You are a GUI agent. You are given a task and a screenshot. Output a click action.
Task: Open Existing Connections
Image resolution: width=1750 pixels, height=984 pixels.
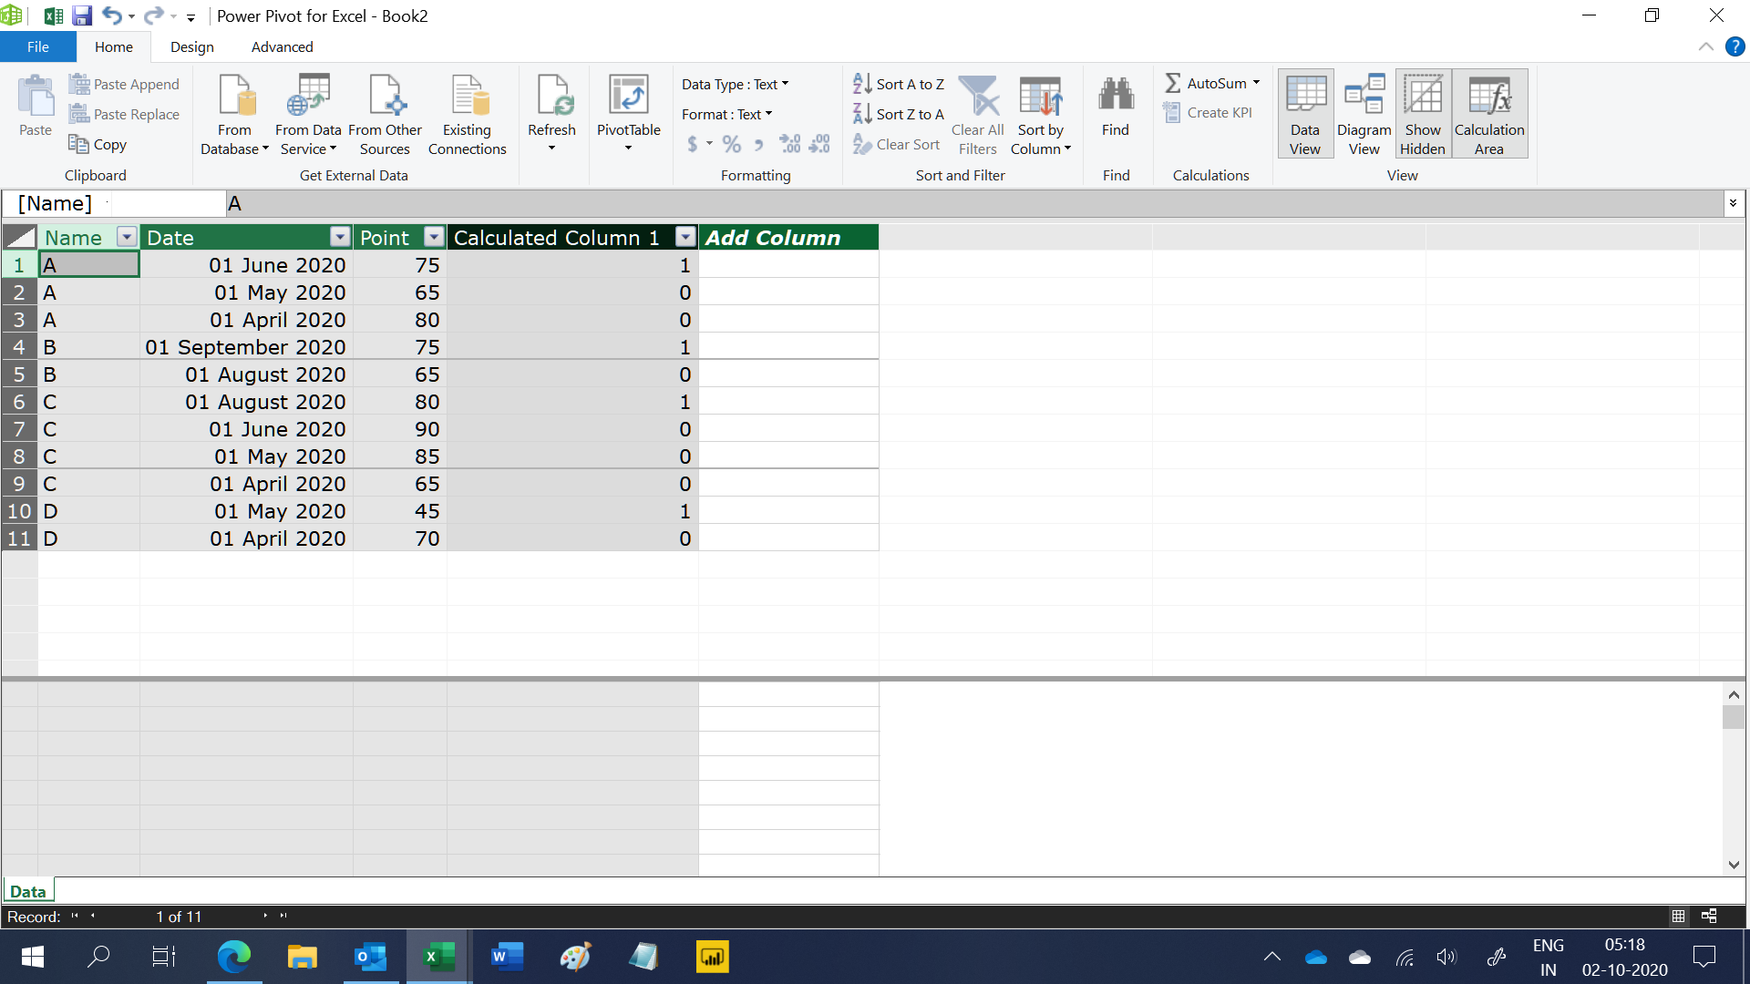tap(467, 115)
